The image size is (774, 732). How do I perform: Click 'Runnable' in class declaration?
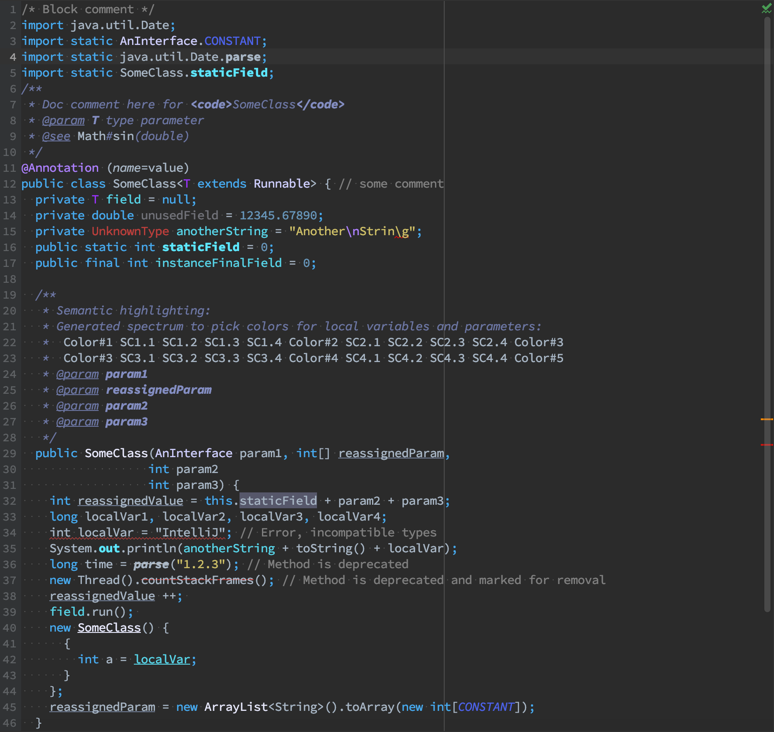coord(282,184)
